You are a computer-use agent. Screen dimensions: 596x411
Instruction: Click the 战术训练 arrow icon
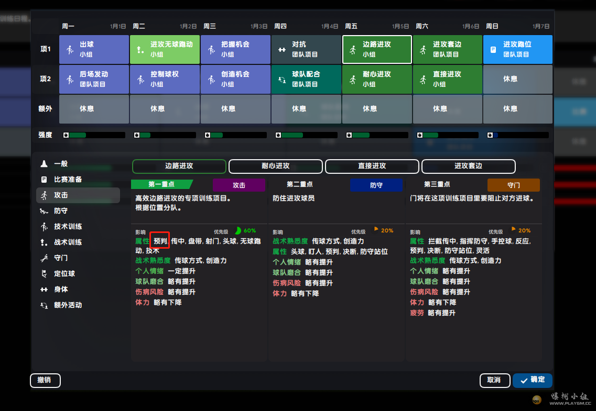44,242
